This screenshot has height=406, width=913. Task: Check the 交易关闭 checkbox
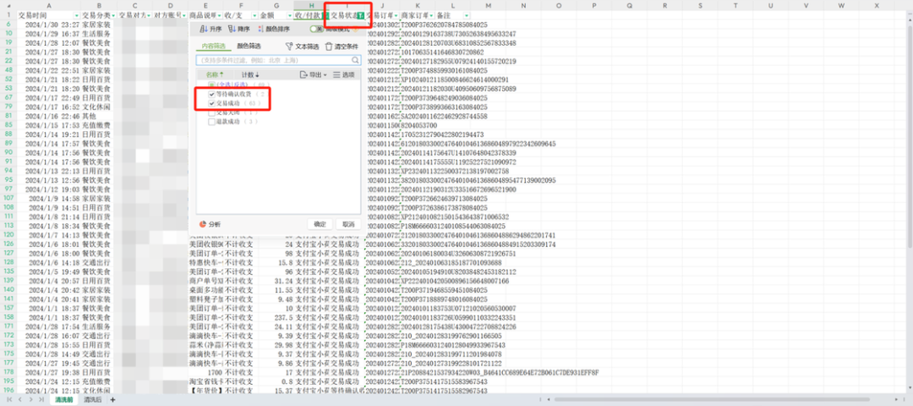pyautogui.click(x=212, y=112)
